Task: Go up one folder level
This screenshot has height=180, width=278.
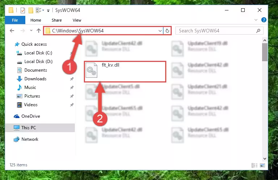Action: pyautogui.click(x=39, y=31)
